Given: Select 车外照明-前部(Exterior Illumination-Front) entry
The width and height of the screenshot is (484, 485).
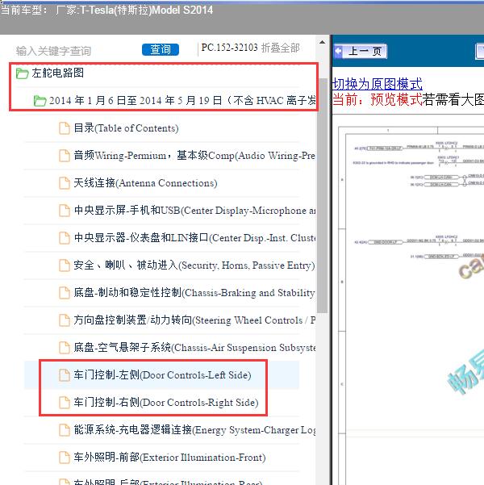Looking at the screenshot, I should (169, 458).
